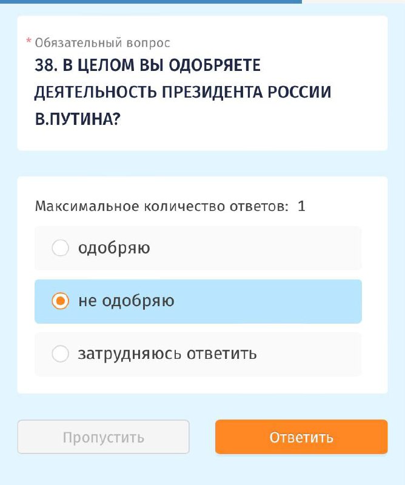The height and width of the screenshot is (485, 405).
Task: Choose the «затрудняюсь ответить» radio button
Action: (61, 354)
